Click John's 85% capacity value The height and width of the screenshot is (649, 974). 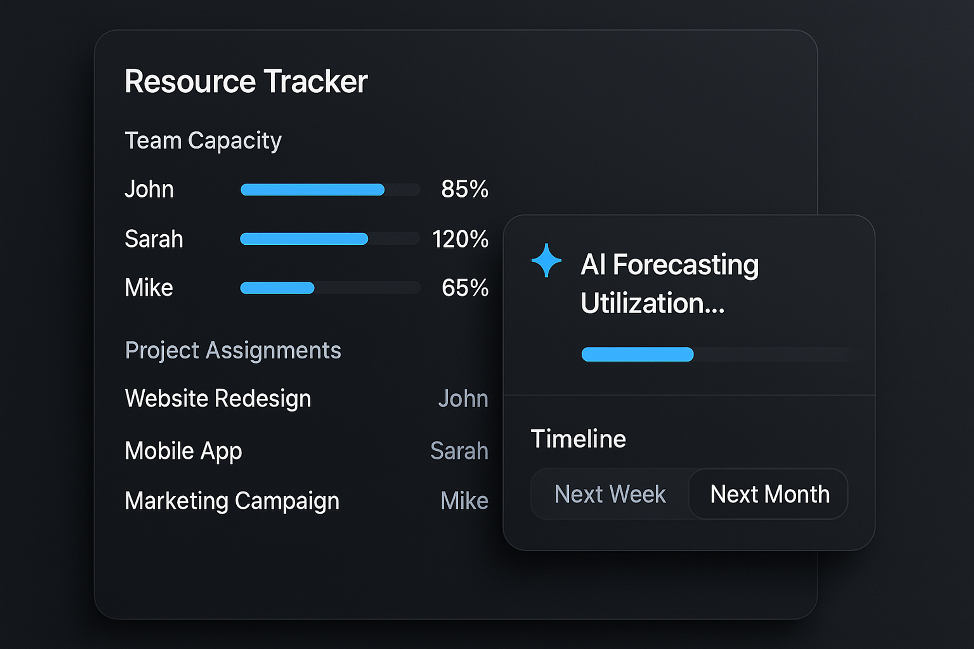464,189
